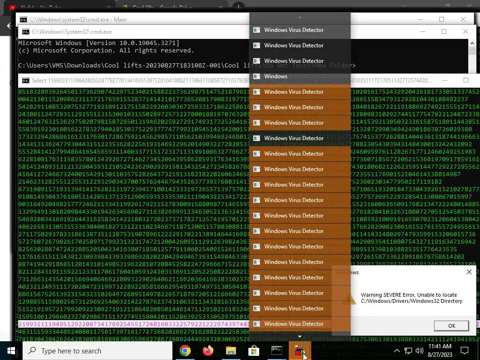Click scroll-up arrow in System32\cmd.exe window
480x360 pixels.
point(472,43)
